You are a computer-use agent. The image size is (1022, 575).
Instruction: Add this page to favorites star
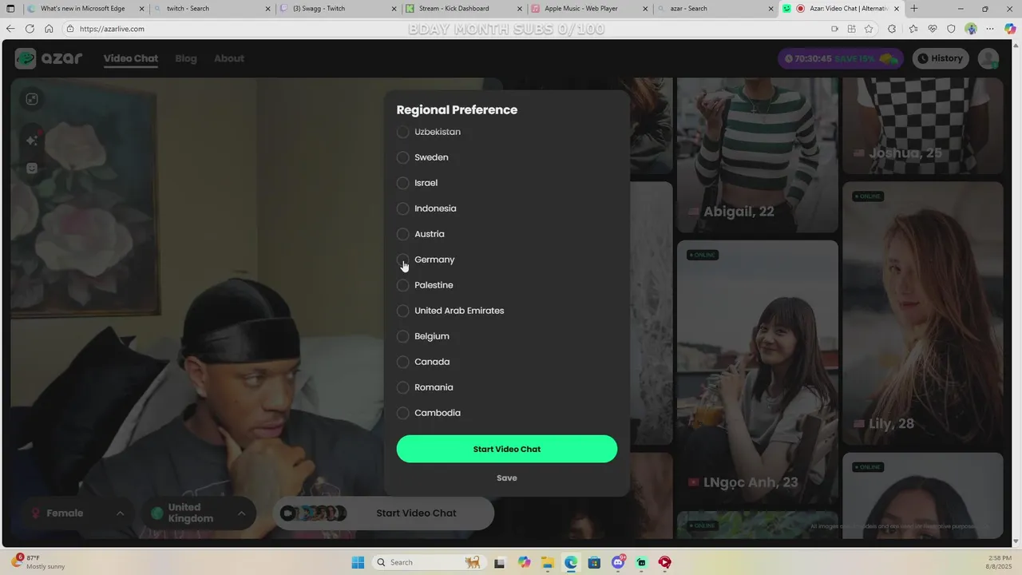(x=869, y=29)
